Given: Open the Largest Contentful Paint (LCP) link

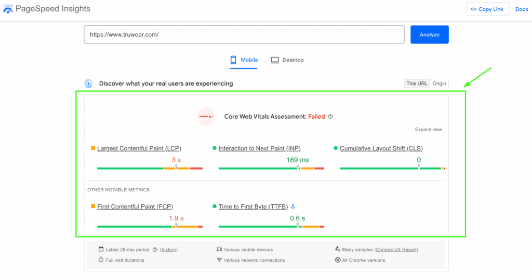Looking at the screenshot, I should (x=139, y=149).
